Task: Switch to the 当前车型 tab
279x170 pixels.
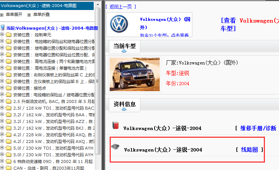Action: click(x=124, y=47)
